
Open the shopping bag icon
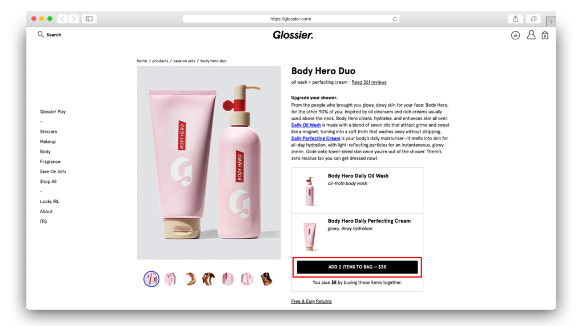pos(544,35)
